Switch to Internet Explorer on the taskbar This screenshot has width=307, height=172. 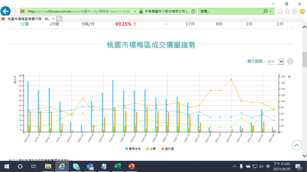62,166
